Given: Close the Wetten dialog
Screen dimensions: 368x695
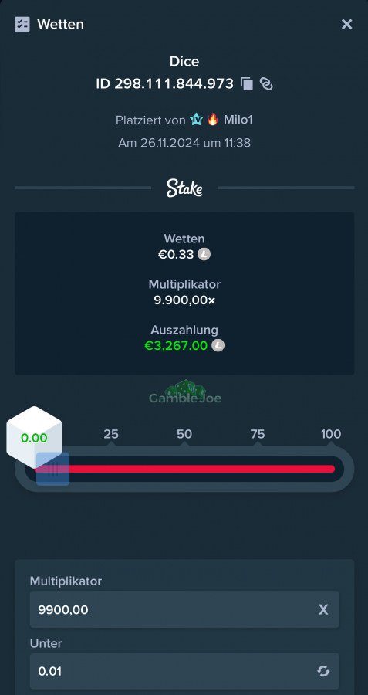Looking at the screenshot, I should click(x=346, y=25).
